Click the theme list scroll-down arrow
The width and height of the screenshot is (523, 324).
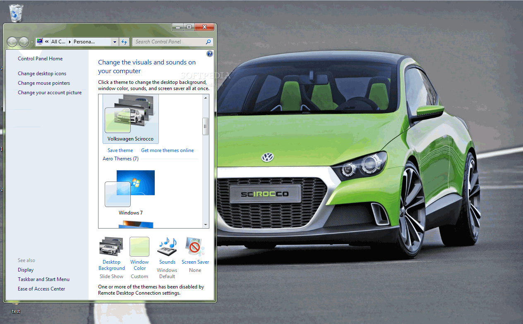pyautogui.click(x=206, y=224)
